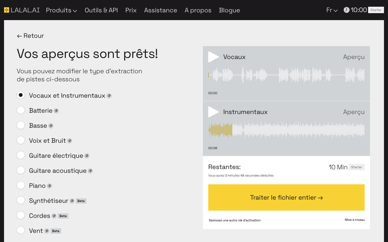The height and width of the screenshot is (242, 388).
Task: Click premium icon next to Basse
Action: (51, 126)
